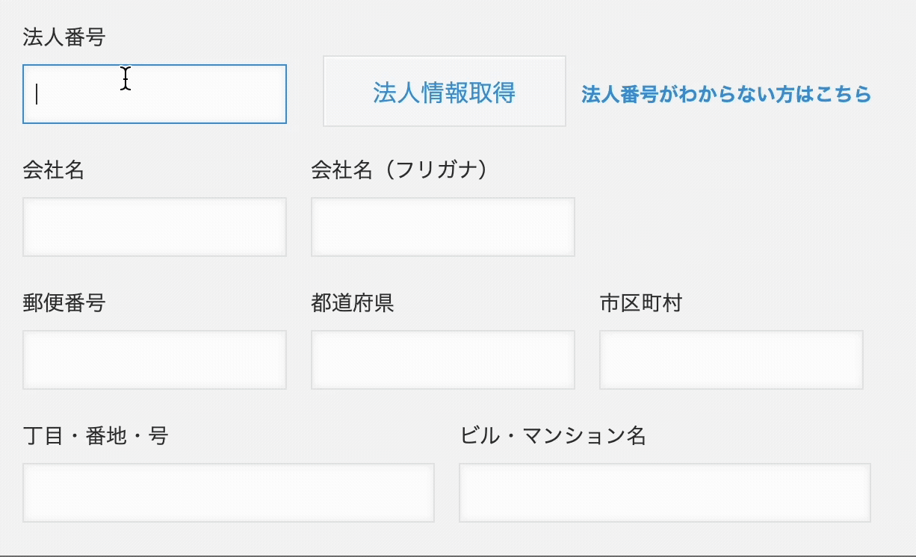Click the 丁目・番地・号 label
The image size is (916, 557).
click(96, 435)
